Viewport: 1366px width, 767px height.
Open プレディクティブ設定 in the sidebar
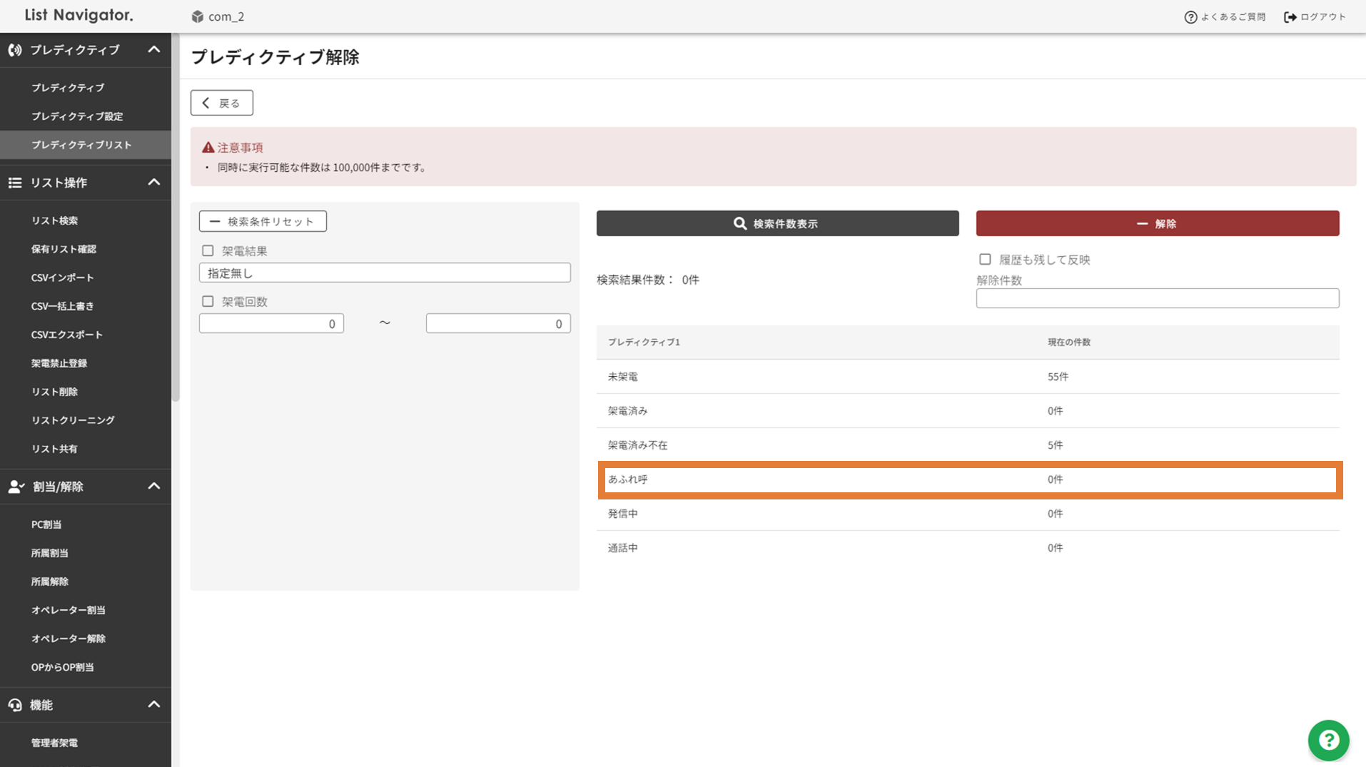pos(77,116)
